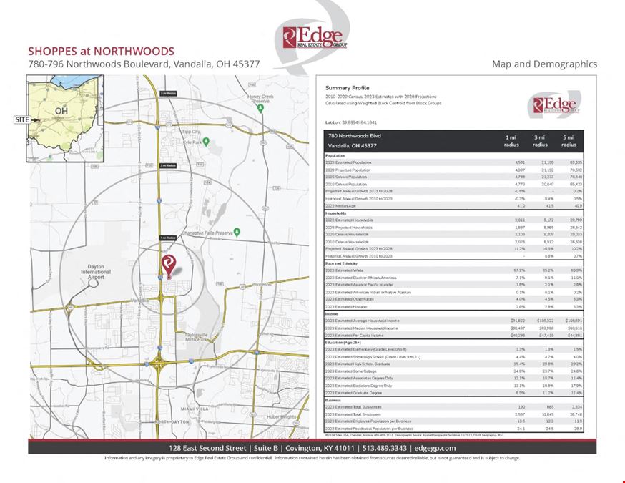
Task: Click the 2023 Median Age row label
Action: click(340, 206)
